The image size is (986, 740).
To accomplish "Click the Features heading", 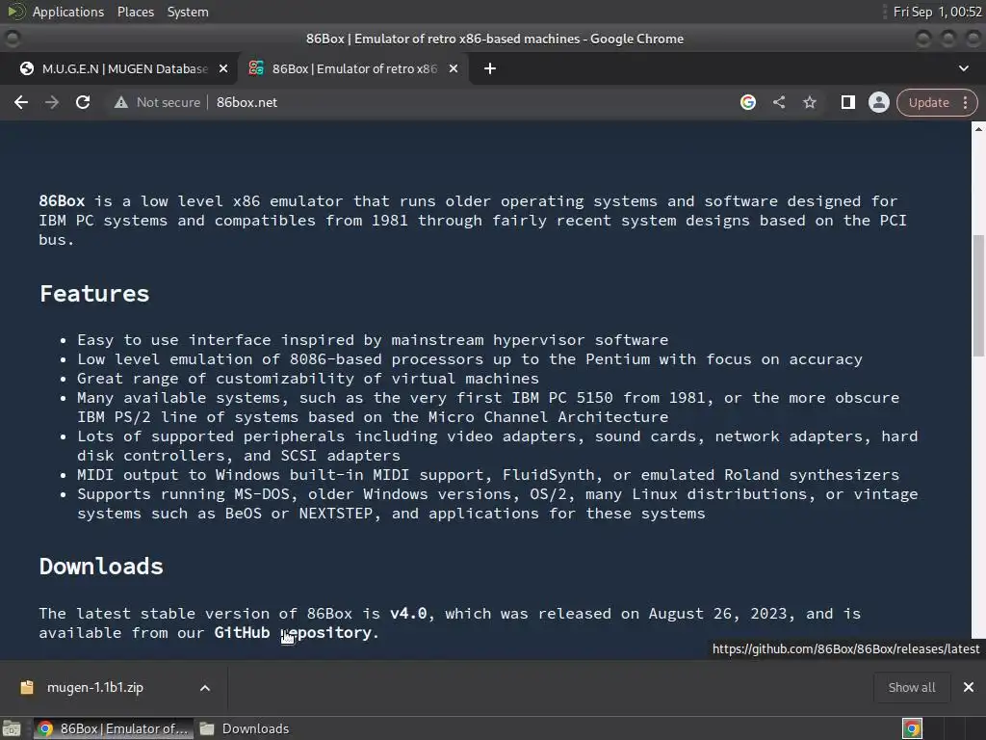I will 94,293.
